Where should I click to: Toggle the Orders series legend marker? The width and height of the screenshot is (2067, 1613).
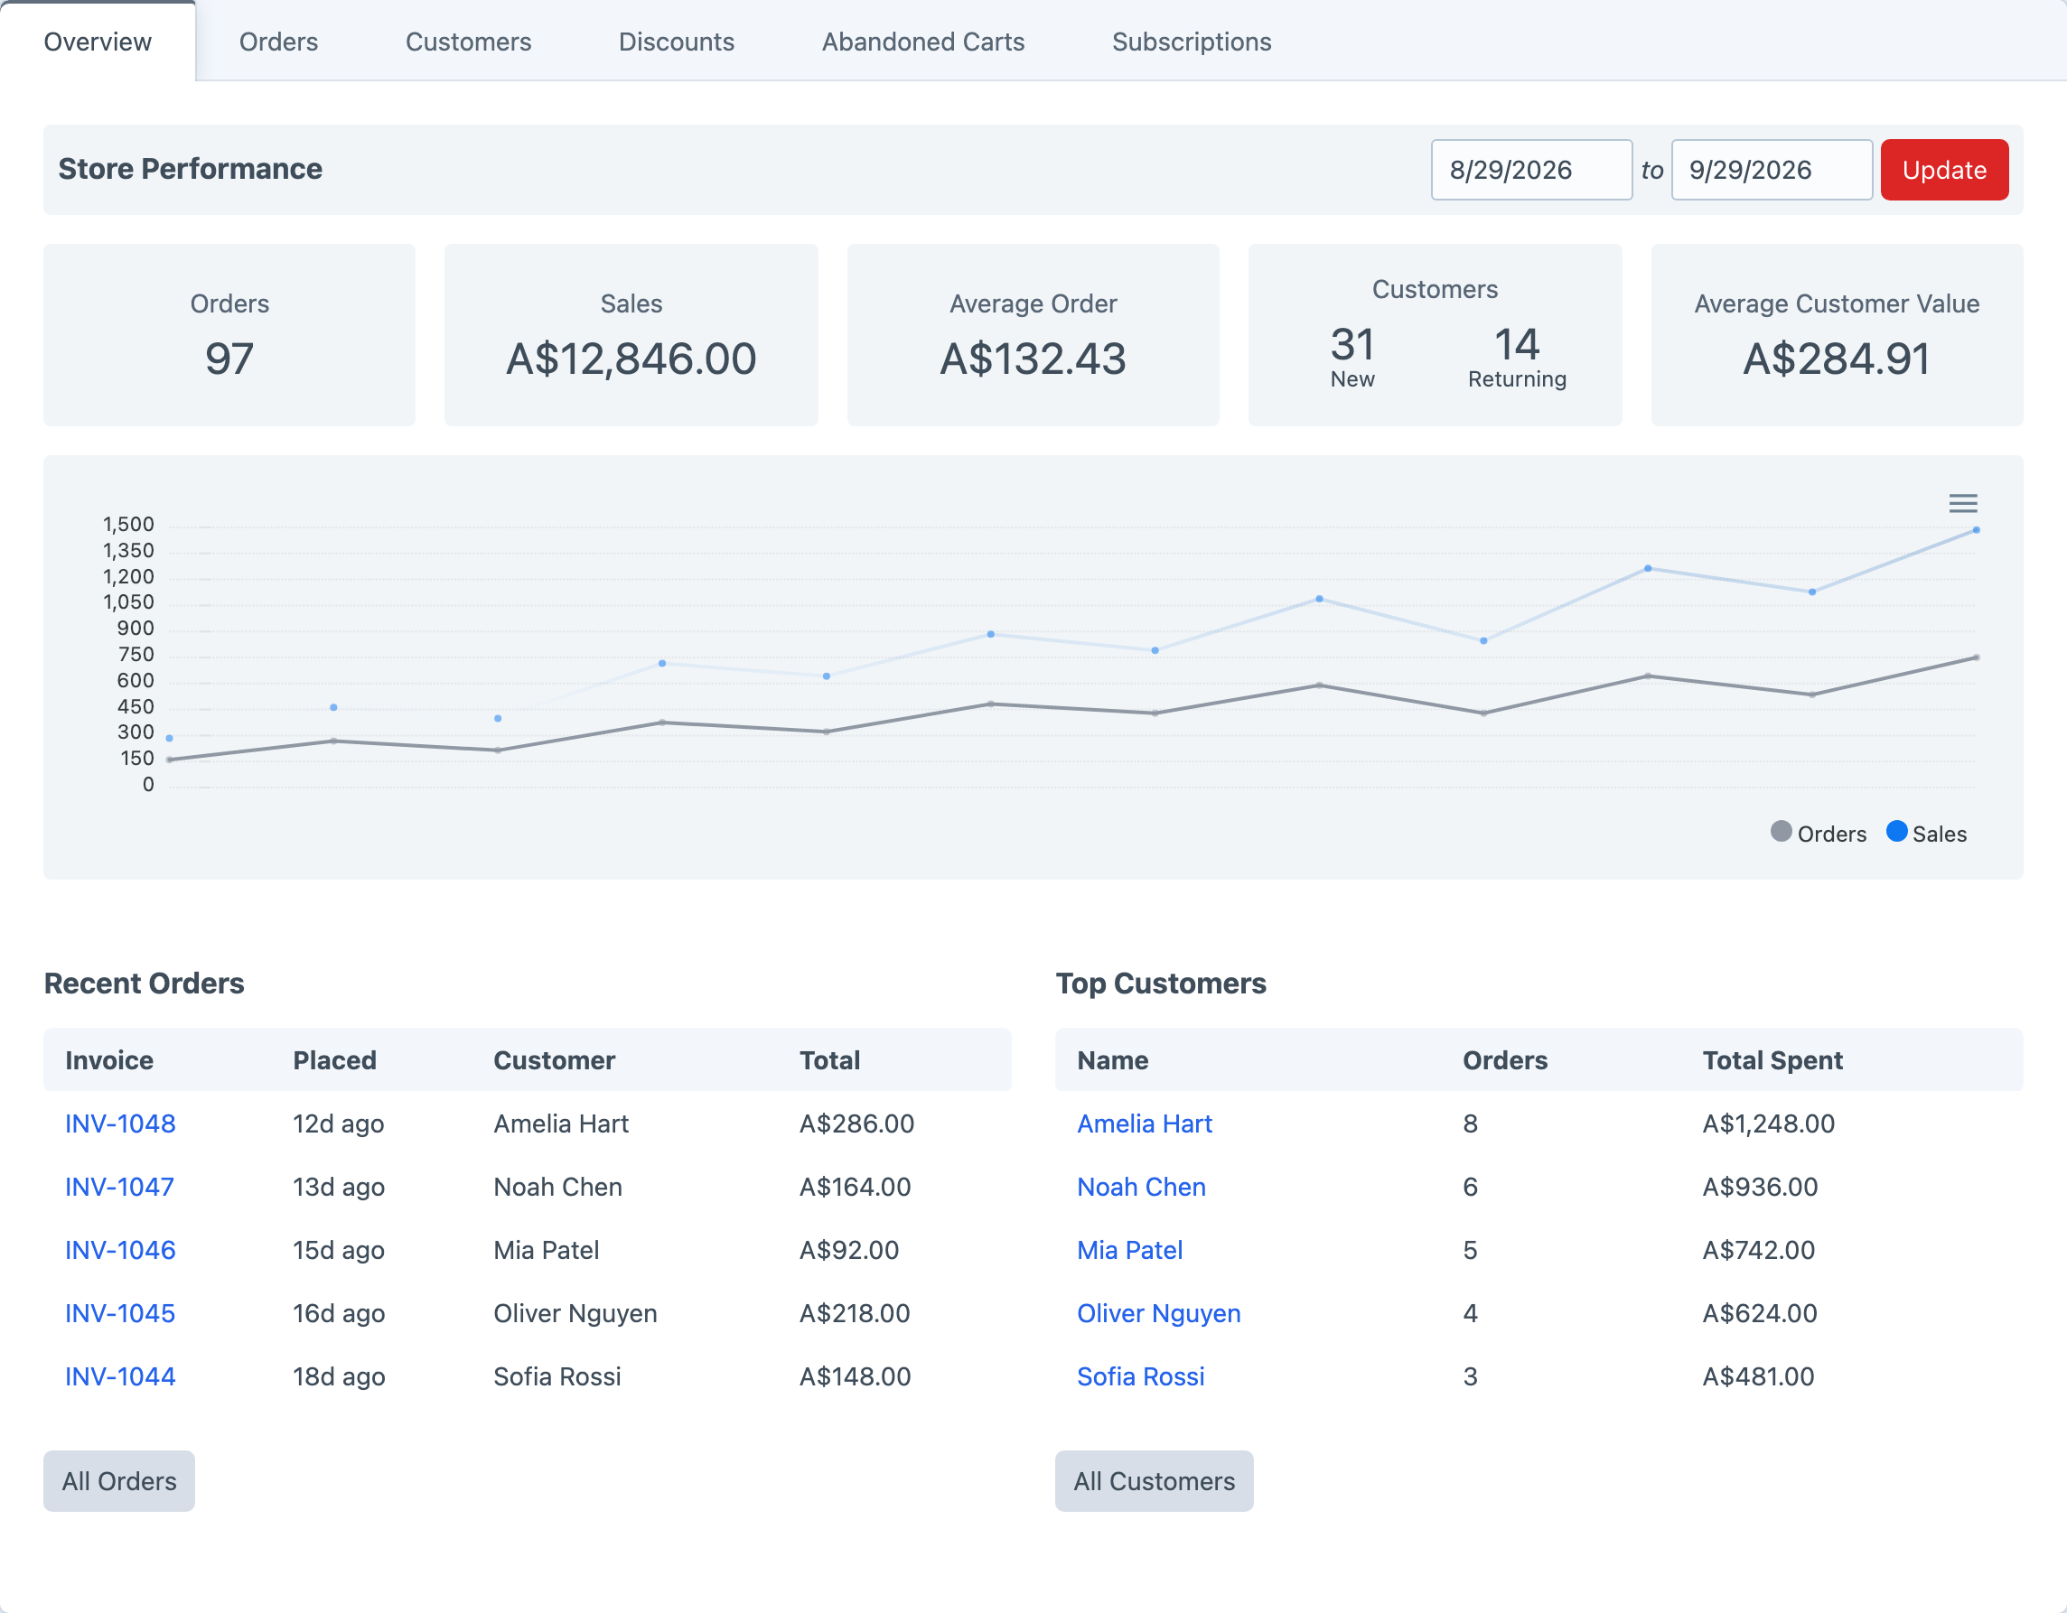(1782, 832)
